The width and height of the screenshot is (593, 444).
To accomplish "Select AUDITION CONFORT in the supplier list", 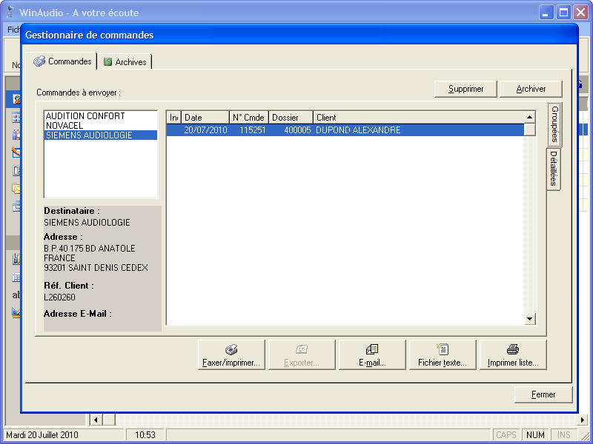I will (x=85, y=116).
